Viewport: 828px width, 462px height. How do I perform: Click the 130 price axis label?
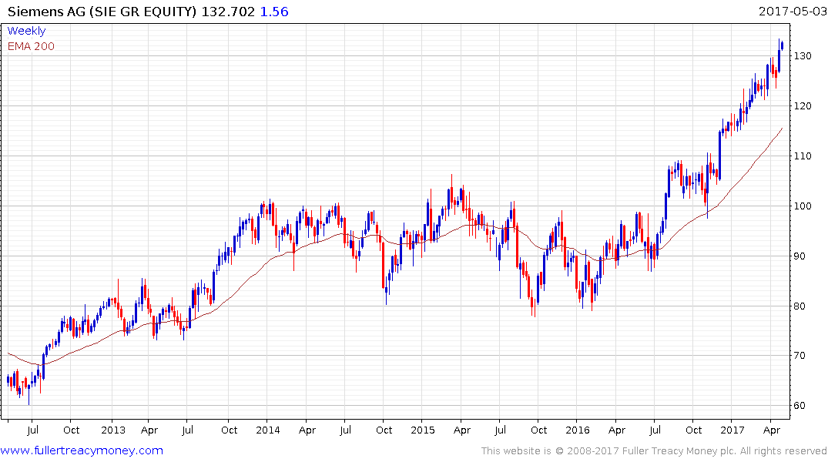coord(803,56)
